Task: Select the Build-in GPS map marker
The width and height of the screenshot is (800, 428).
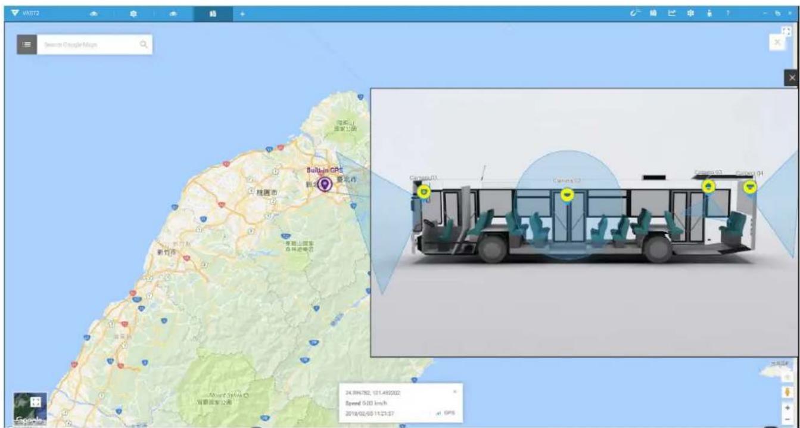Action: (x=325, y=184)
